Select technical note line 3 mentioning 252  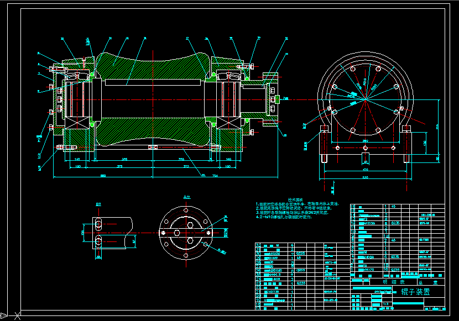click(x=292, y=213)
